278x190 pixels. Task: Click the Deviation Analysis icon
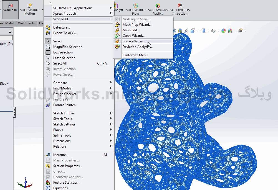tap(117, 47)
